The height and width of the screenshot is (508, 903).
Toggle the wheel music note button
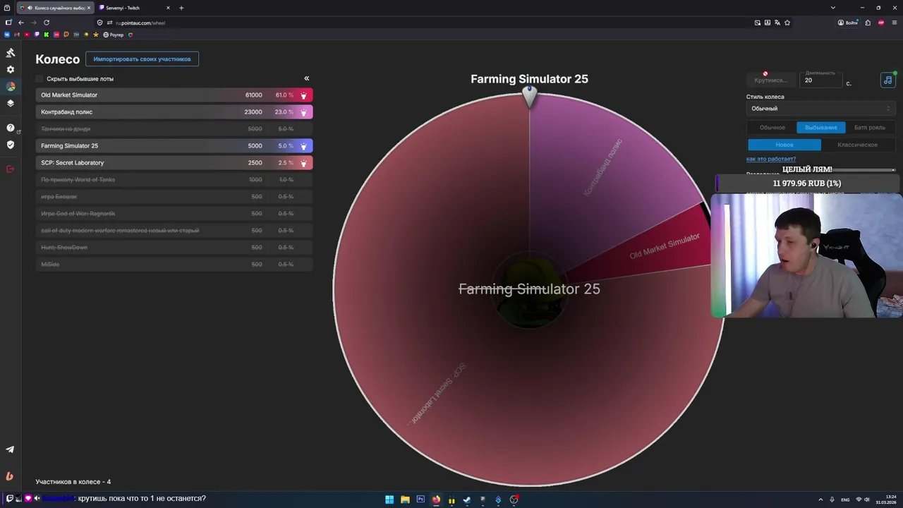(887, 80)
